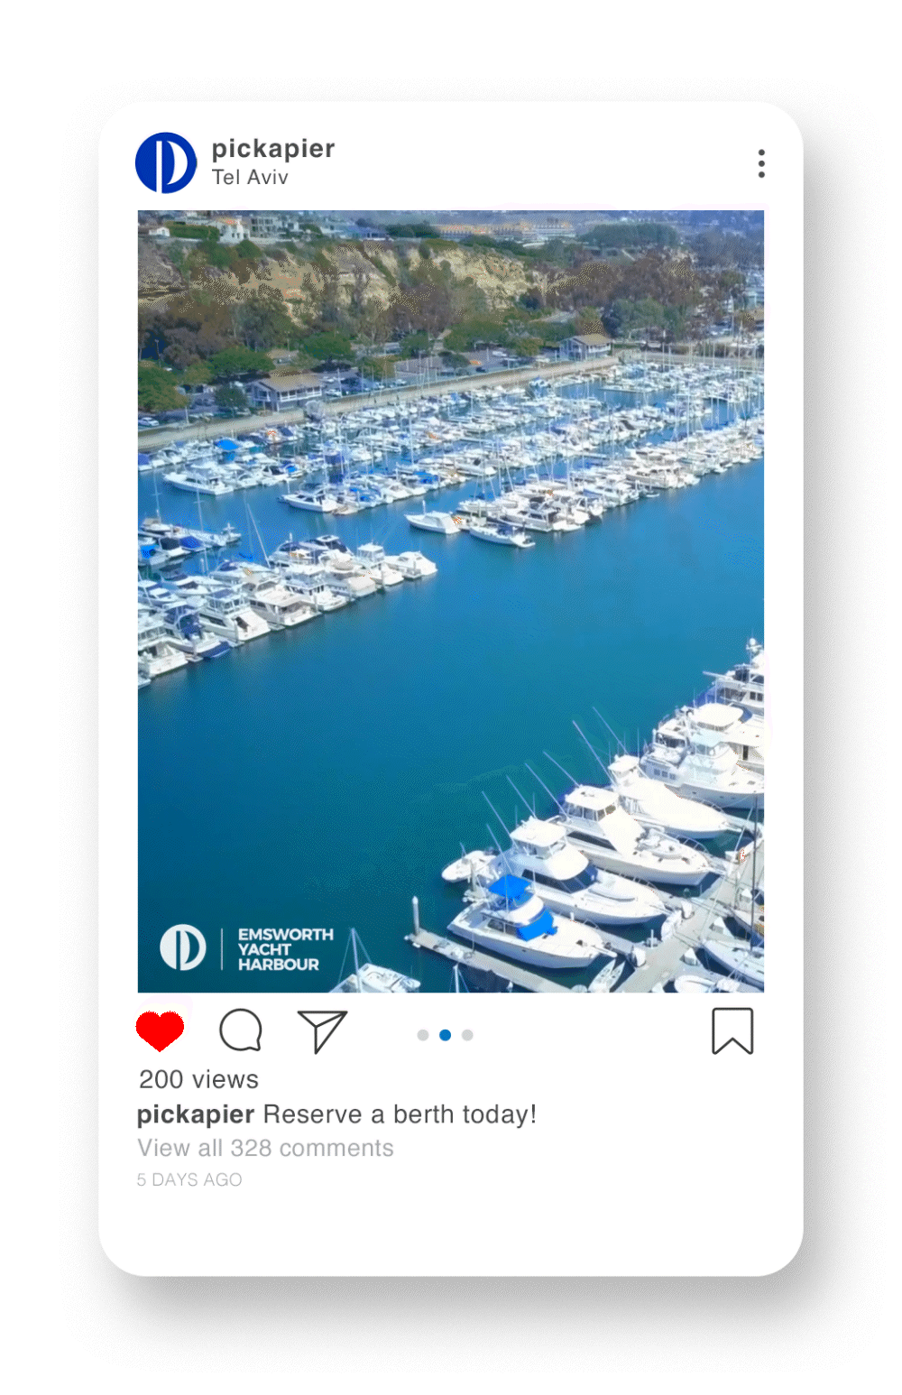Share the post with paper plane icon
Image resolution: width=902 pixels, height=1395 pixels.
(x=322, y=1031)
